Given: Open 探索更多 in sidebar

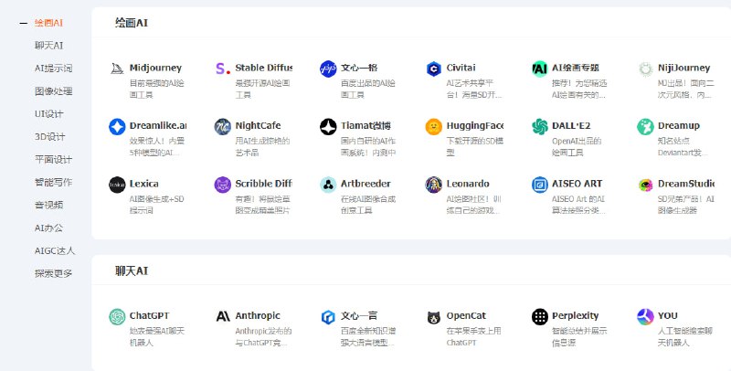Looking at the screenshot, I should 53,273.
